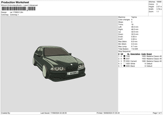Click the "Right:" label
Viewport: 163px width, 115px height.
120,29
